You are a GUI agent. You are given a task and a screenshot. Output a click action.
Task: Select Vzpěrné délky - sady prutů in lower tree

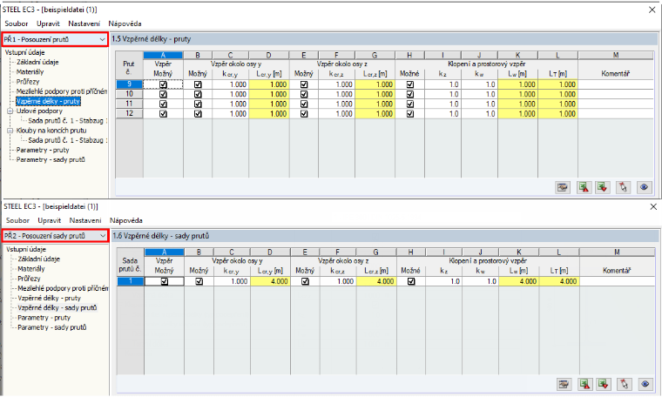pyautogui.click(x=57, y=307)
